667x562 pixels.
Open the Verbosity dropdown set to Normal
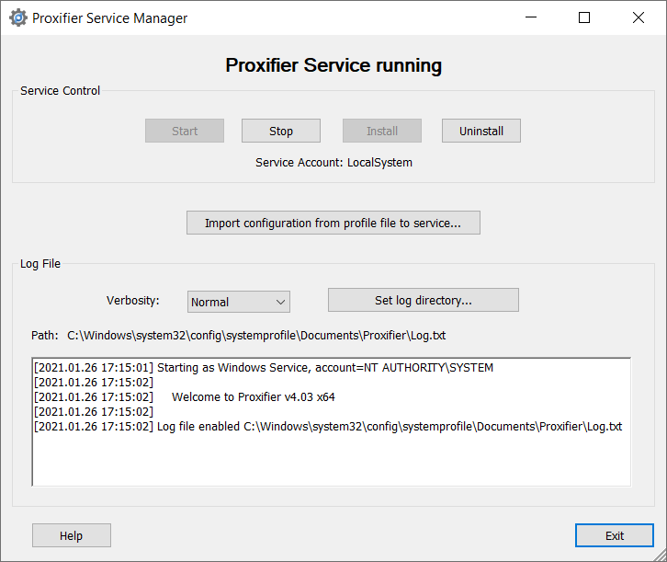click(239, 302)
